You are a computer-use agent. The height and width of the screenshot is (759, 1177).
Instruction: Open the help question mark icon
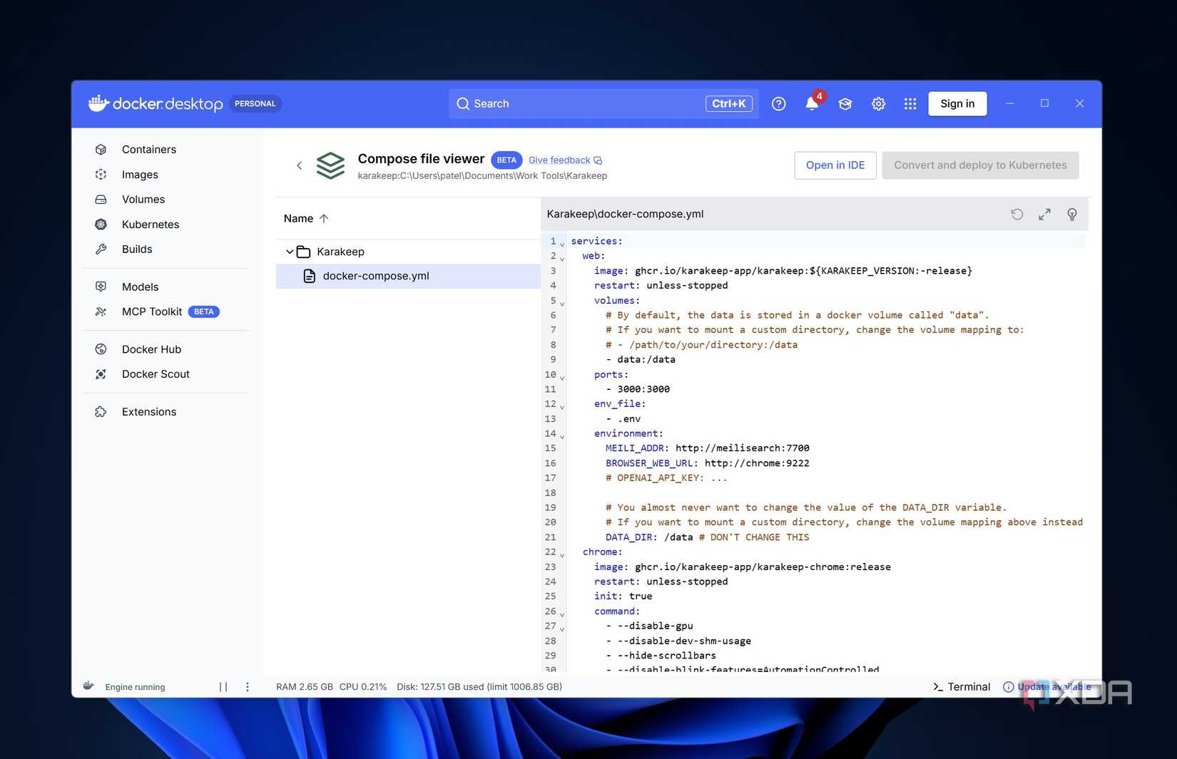point(778,104)
